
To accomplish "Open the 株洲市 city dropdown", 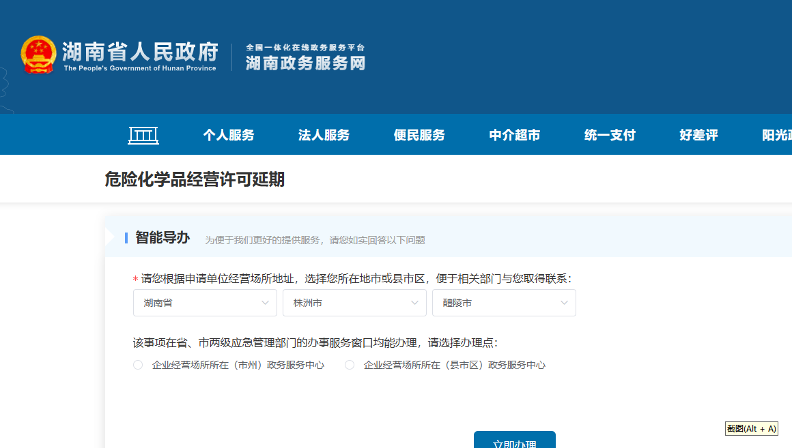I will point(354,303).
